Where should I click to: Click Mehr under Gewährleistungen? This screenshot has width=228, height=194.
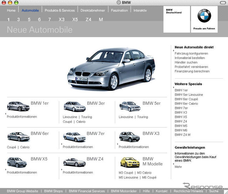178,167
